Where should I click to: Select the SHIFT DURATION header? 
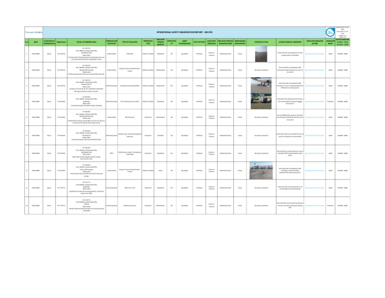[342, 42]
